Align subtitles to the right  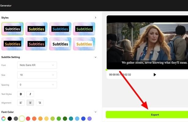pyautogui.click(x=40, y=103)
